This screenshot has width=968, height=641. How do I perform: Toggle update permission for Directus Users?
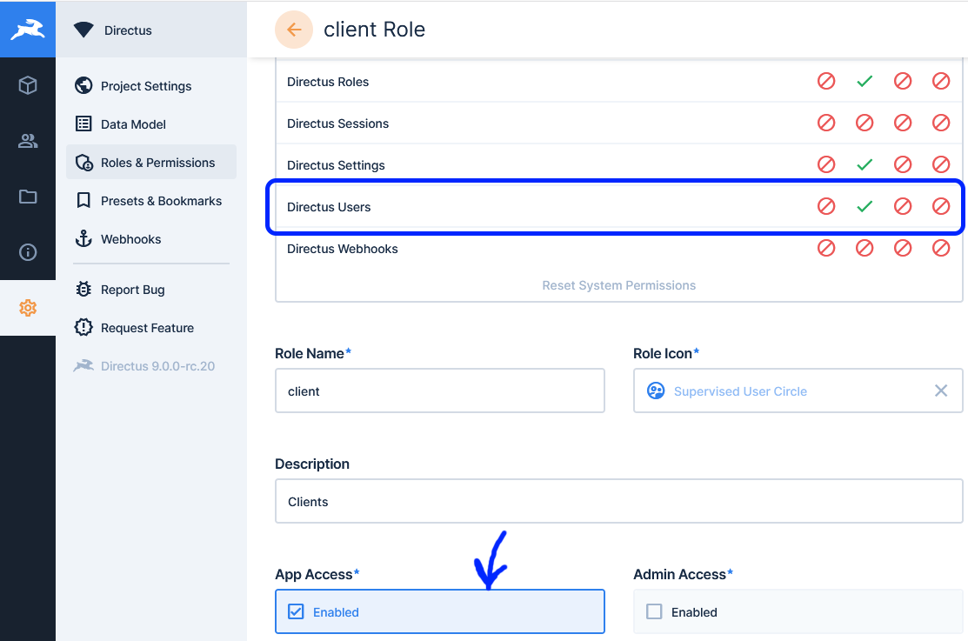point(903,206)
